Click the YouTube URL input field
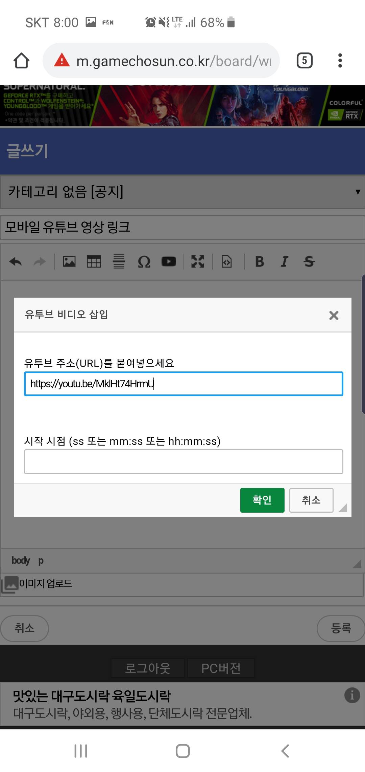This screenshot has height=772, width=365. pyautogui.click(x=184, y=384)
